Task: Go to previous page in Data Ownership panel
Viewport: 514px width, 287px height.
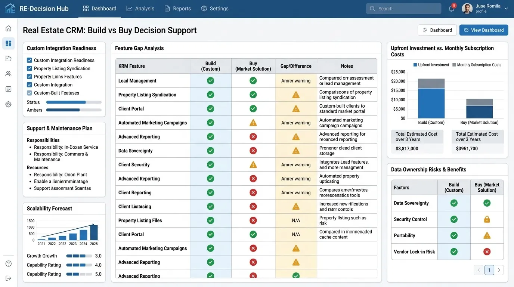Action: (479, 270)
